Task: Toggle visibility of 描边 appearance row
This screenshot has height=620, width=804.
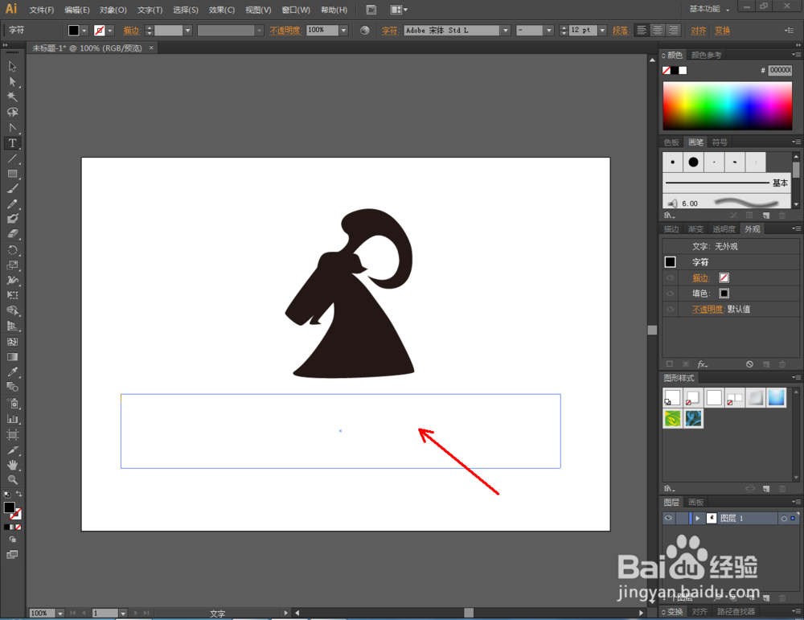Action: [x=670, y=278]
